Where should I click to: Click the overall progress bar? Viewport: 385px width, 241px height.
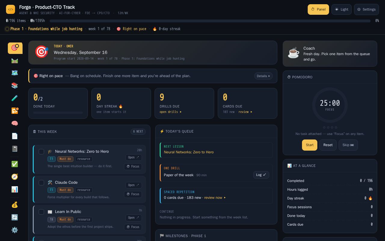[x=210, y=21]
